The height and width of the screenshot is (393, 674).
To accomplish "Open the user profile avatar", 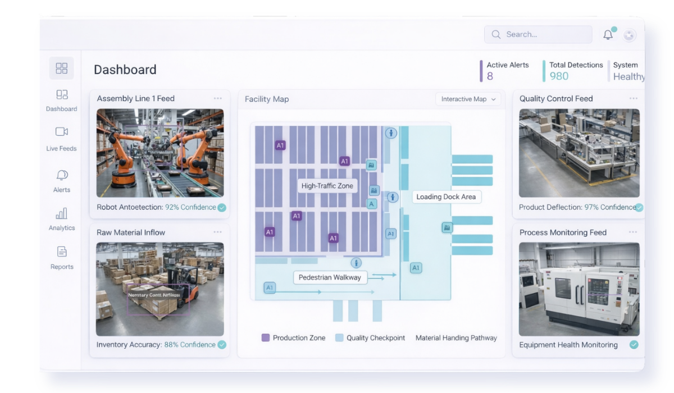I will coord(630,35).
